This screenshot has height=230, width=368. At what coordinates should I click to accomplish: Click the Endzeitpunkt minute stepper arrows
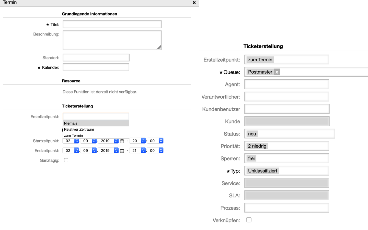coord(161,151)
